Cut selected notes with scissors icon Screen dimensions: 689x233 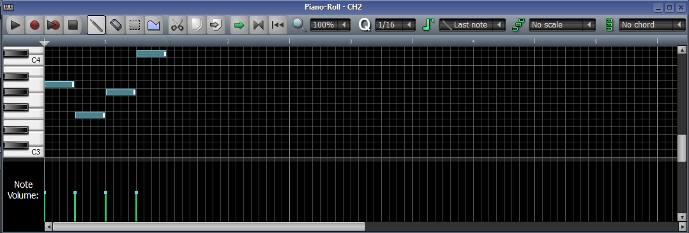[x=177, y=25]
